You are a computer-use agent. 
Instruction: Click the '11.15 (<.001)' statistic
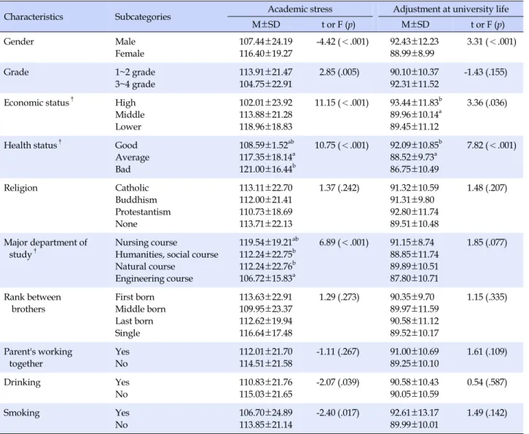342,103
